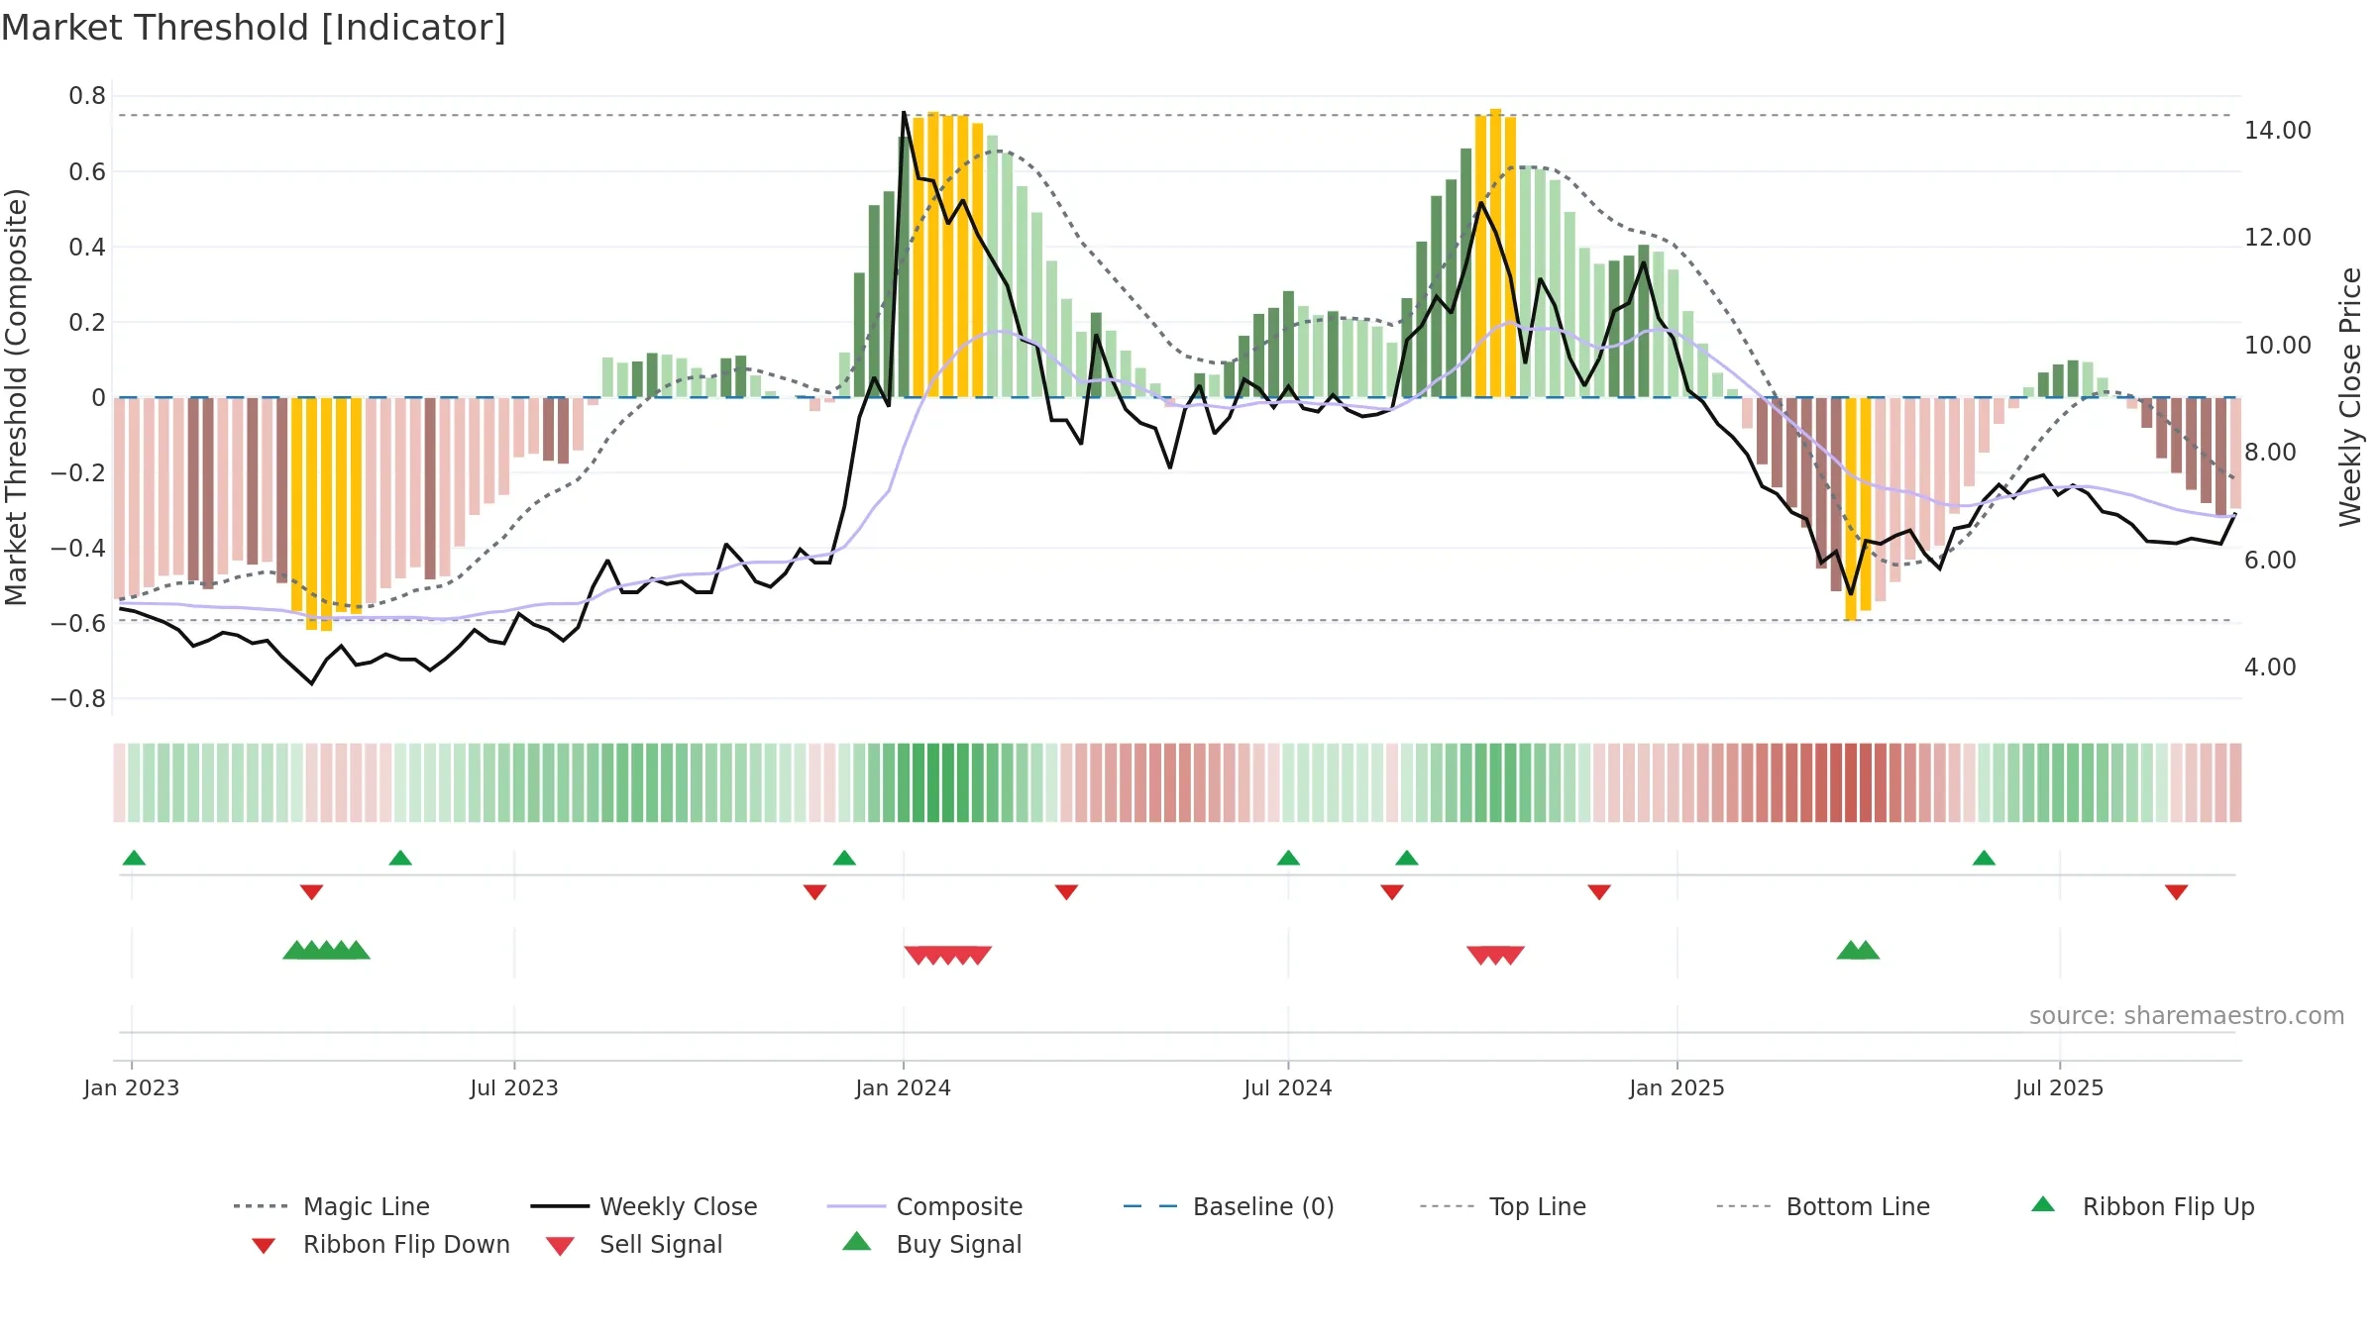The height and width of the screenshot is (1337, 2378).
Task: Toggle the Buy Signal legend entry
Action: [x=931, y=1244]
